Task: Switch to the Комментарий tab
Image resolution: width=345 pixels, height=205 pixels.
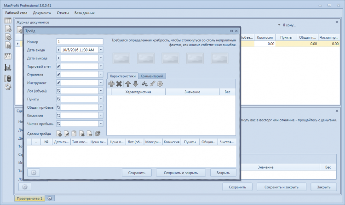Action: (x=152, y=76)
